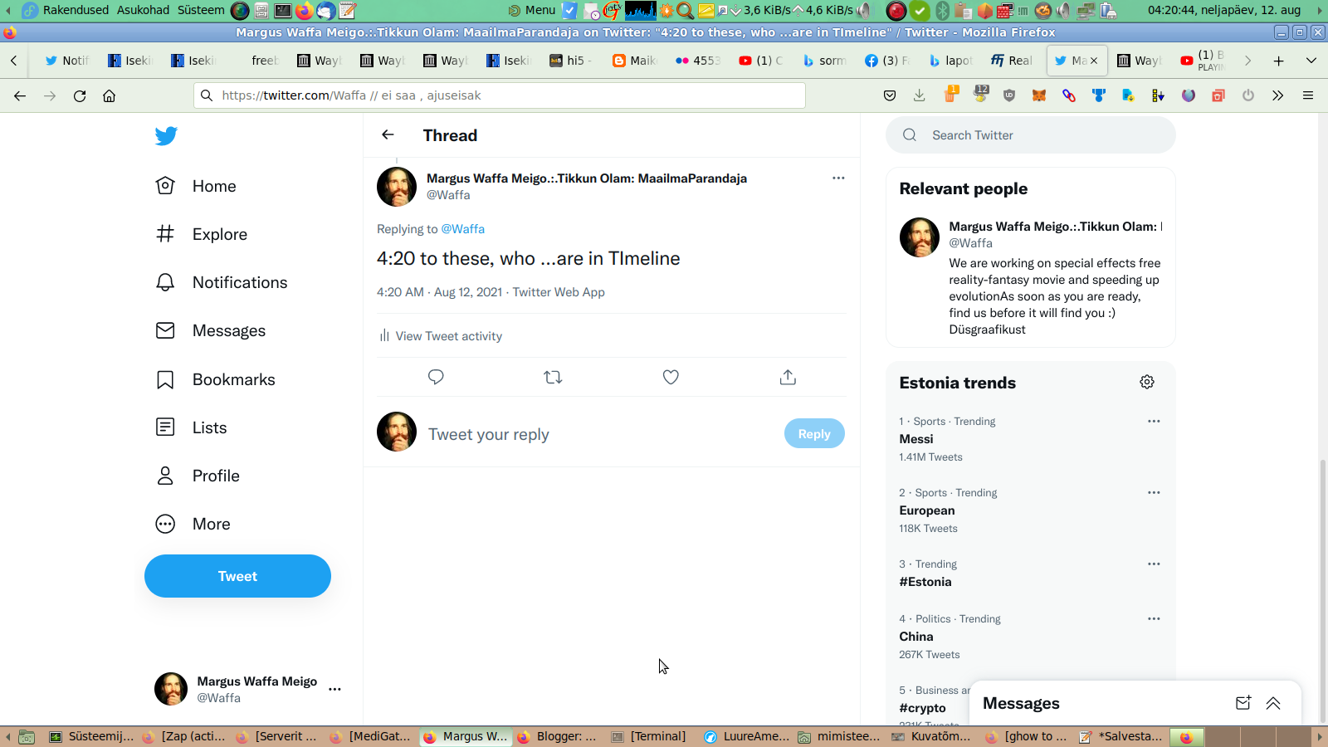Click the clock in the top panel

click(x=1224, y=10)
